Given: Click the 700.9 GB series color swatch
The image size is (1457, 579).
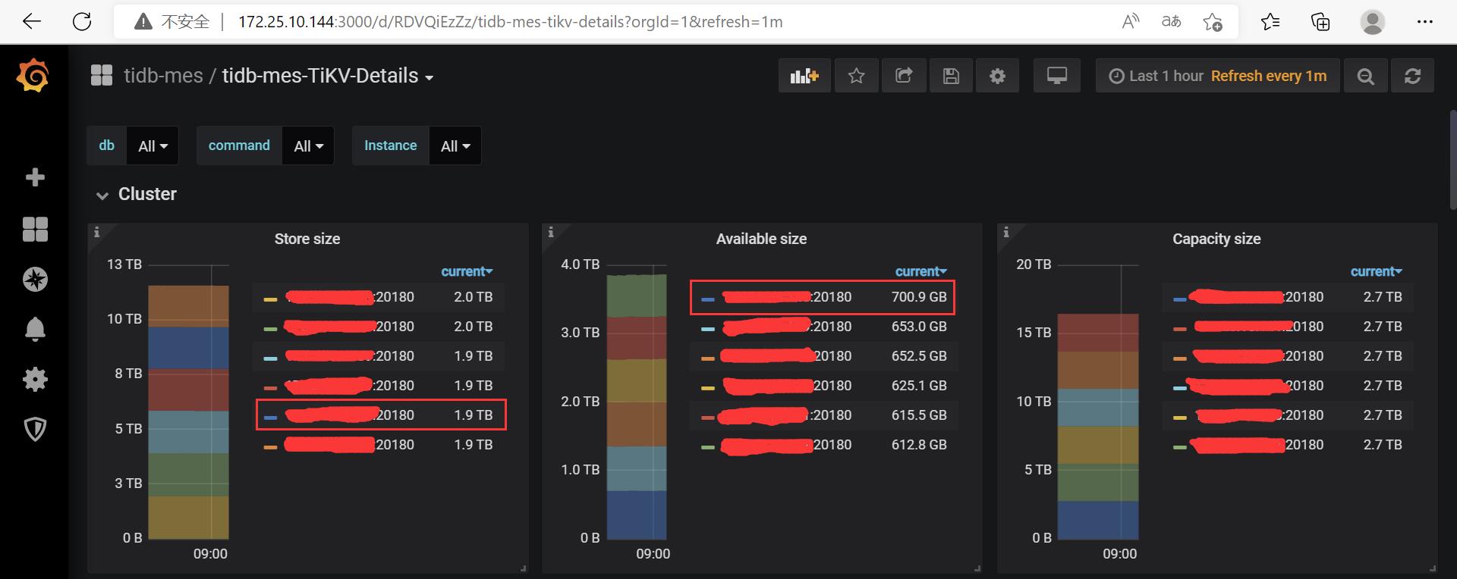Looking at the screenshot, I should coord(708,299).
